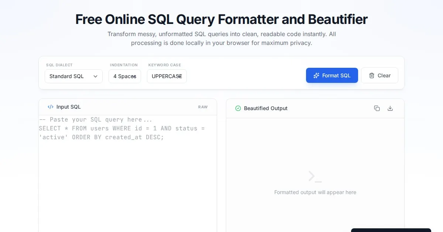Click the green checkmark icon beside Beautified Output
The width and height of the screenshot is (443, 232).
[x=238, y=108]
